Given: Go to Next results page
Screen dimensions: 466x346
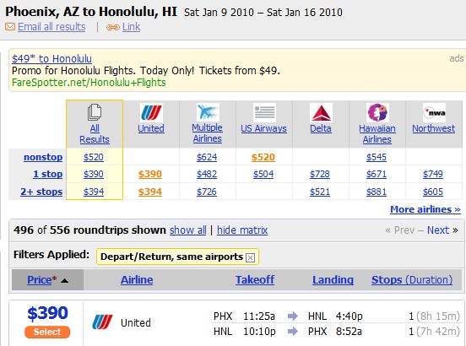Looking at the screenshot, I should tap(442, 230).
